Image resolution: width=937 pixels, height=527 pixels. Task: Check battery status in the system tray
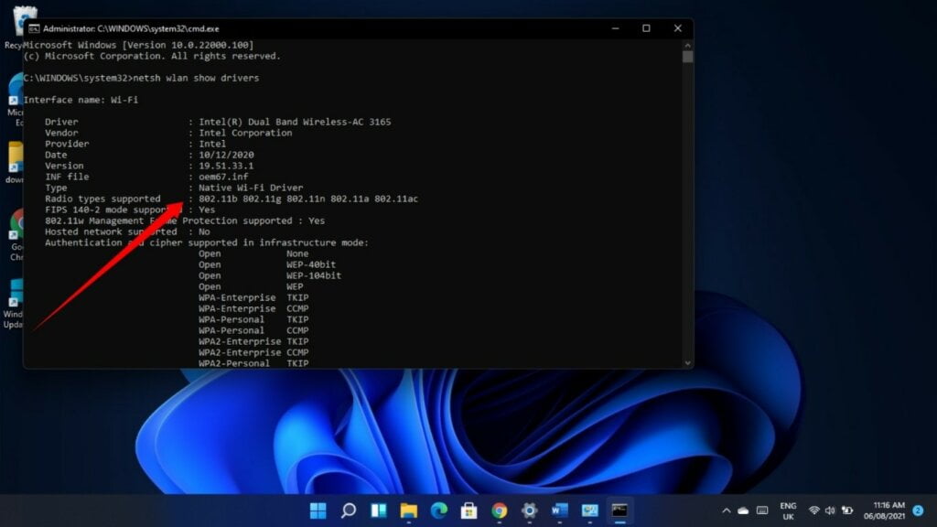[846, 511]
